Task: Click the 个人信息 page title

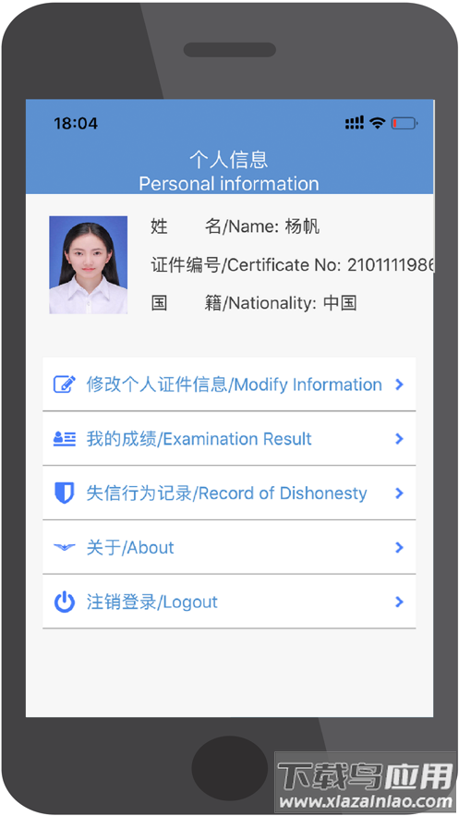Action: pyautogui.click(x=229, y=159)
